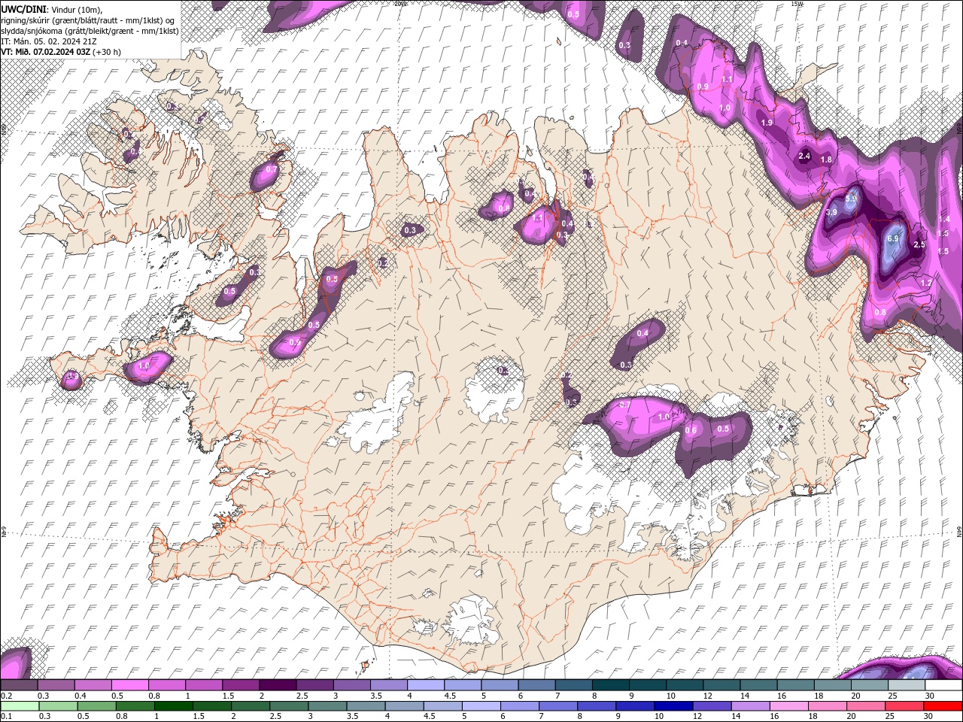The height and width of the screenshot is (722, 963).
Task: Pick the white swatch labeled 30 in upper legend
Action: tap(943, 685)
